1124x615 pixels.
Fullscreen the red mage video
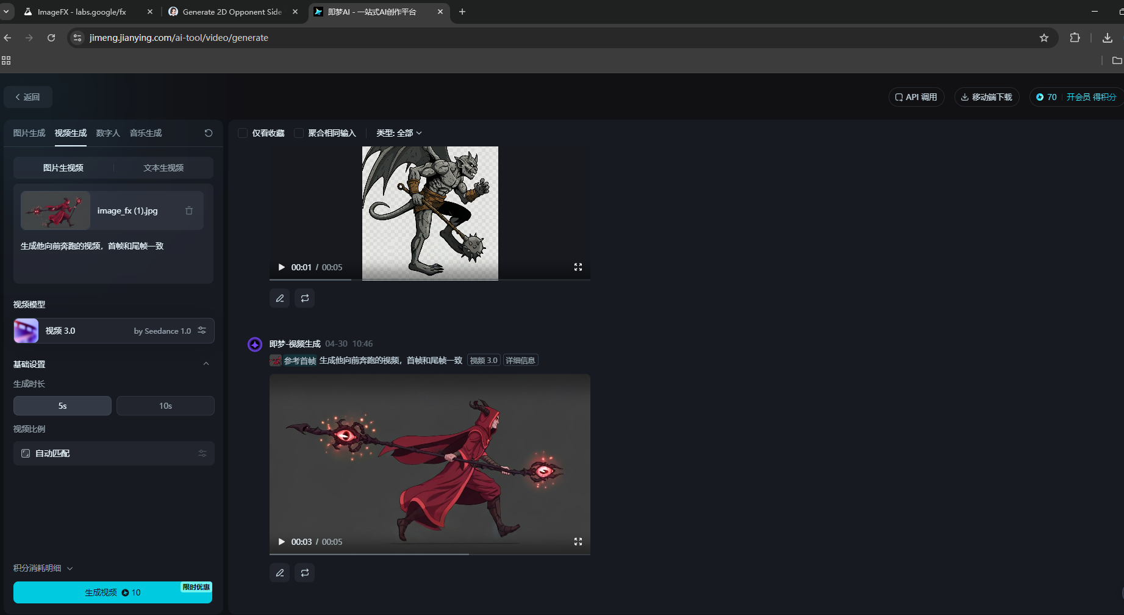click(578, 542)
